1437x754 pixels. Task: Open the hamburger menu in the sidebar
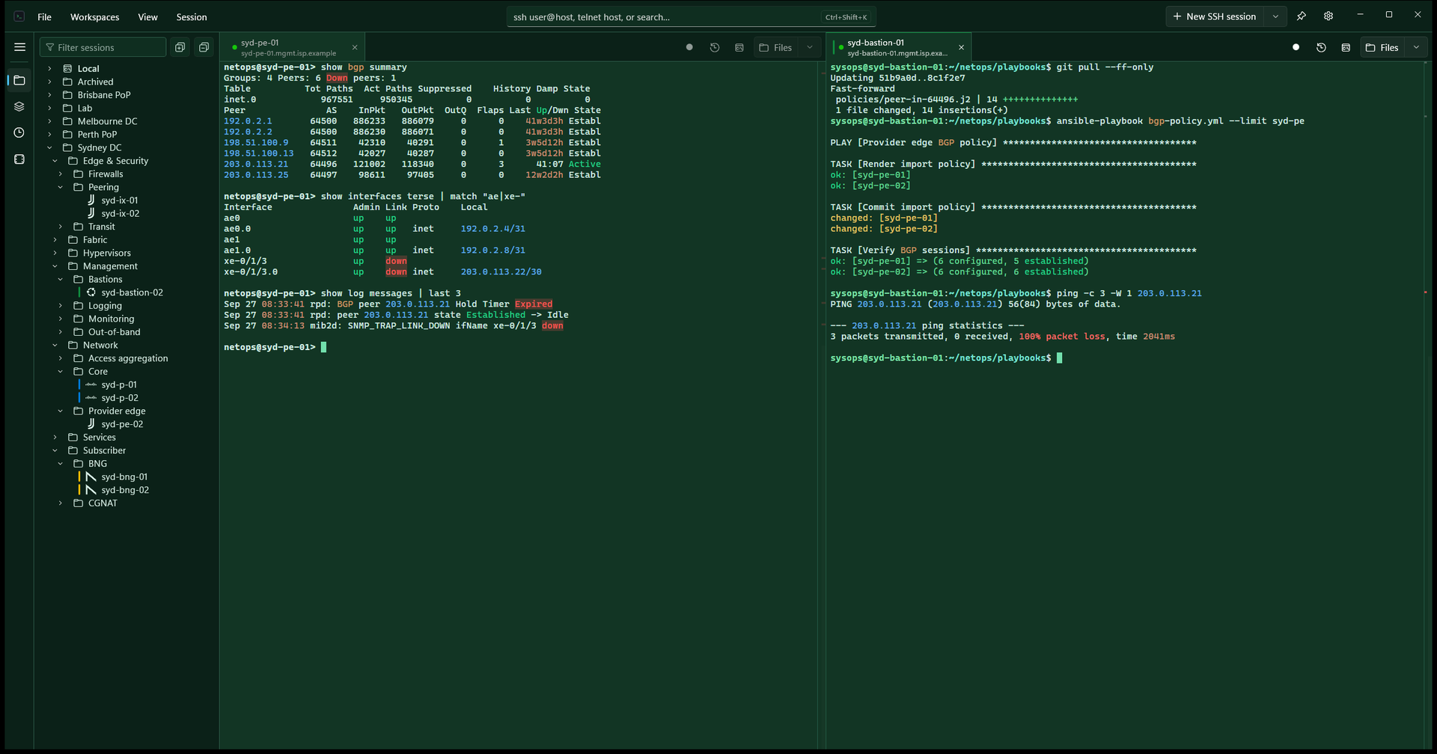point(19,47)
